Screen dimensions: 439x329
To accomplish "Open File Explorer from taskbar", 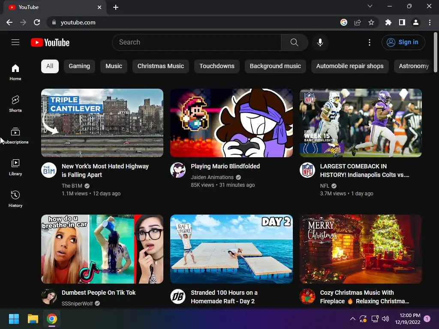I will click(33, 319).
